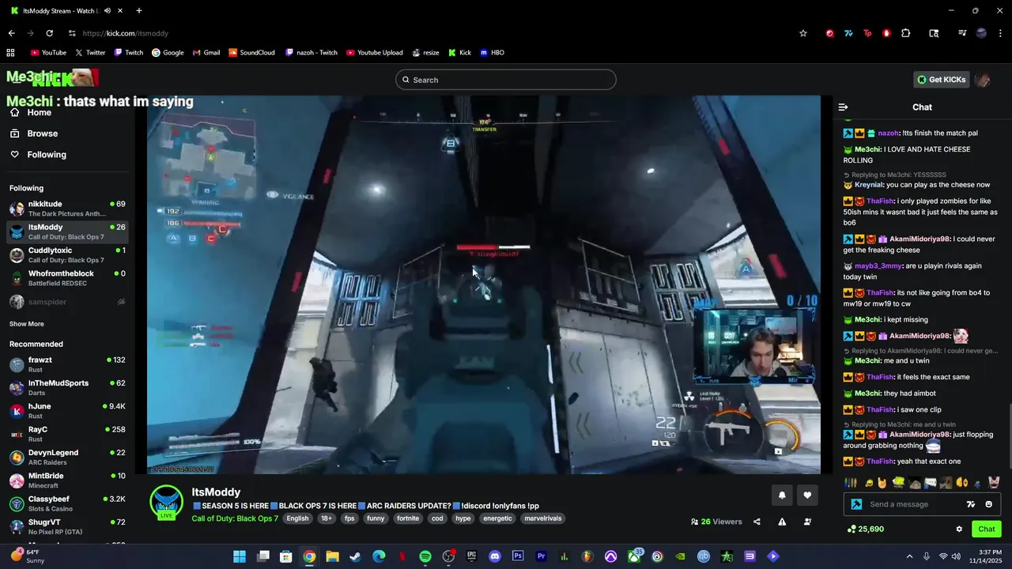This screenshot has width=1012, height=569.
Task: Open Chrome apps grid in bookmarks bar
Action: tap(10, 53)
